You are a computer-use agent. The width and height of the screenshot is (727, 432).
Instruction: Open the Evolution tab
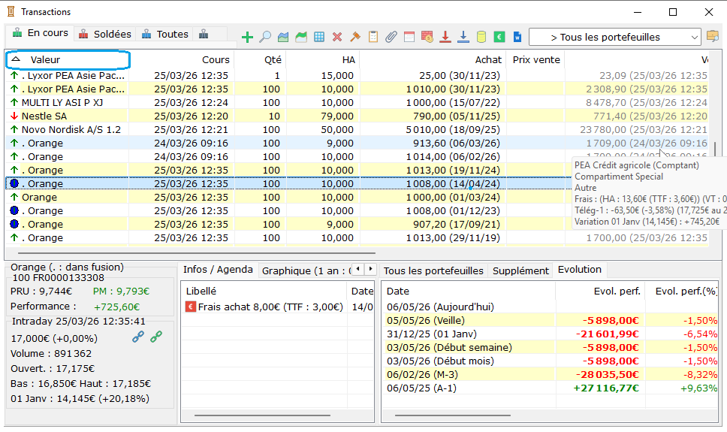click(580, 270)
